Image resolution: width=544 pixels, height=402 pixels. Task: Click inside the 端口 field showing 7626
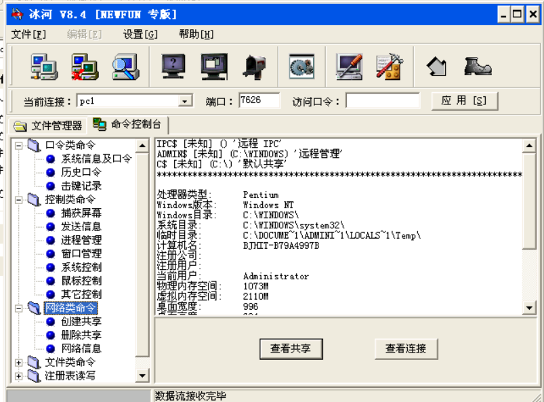(259, 101)
